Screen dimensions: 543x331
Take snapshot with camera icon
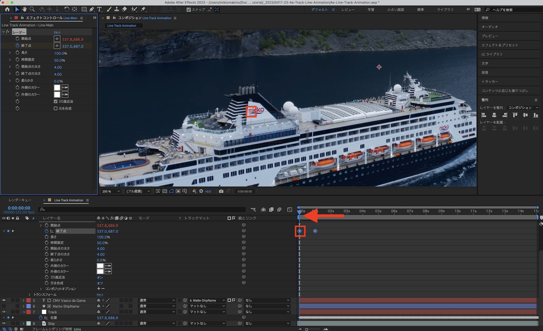pos(221,191)
